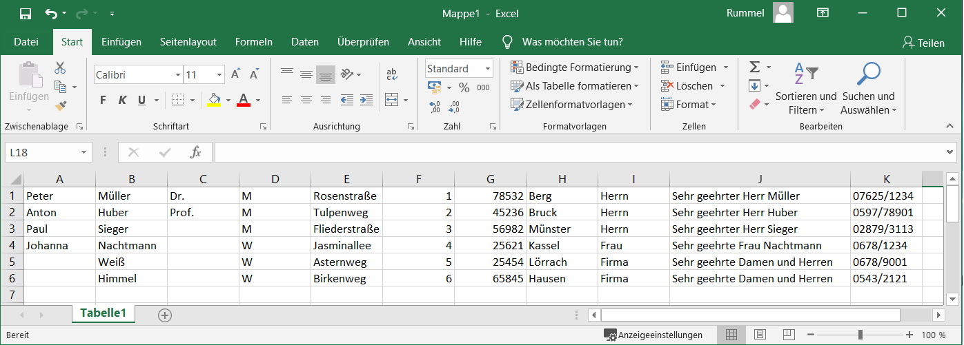
Task: Clear contents with the eraser icon
Action: pyautogui.click(x=754, y=105)
